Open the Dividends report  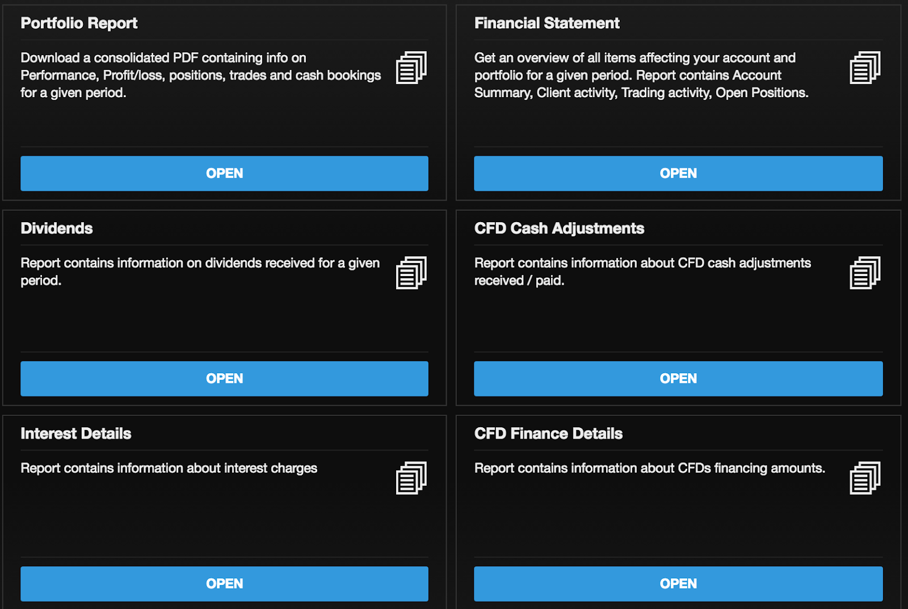coord(224,378)
